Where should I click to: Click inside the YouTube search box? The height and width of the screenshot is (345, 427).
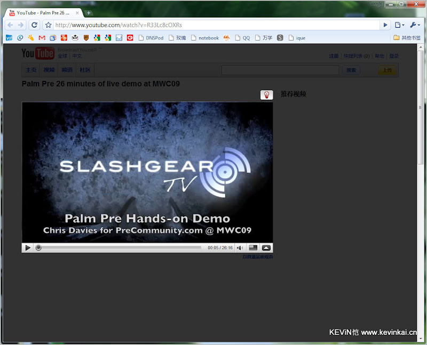[x=280, y=70]
